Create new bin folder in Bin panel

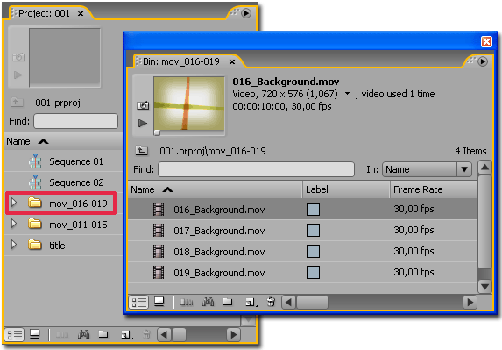[228, 302]
